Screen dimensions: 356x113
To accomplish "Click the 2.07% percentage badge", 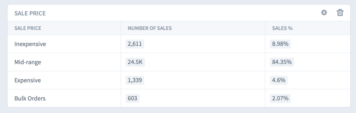I will coord(280,98).
